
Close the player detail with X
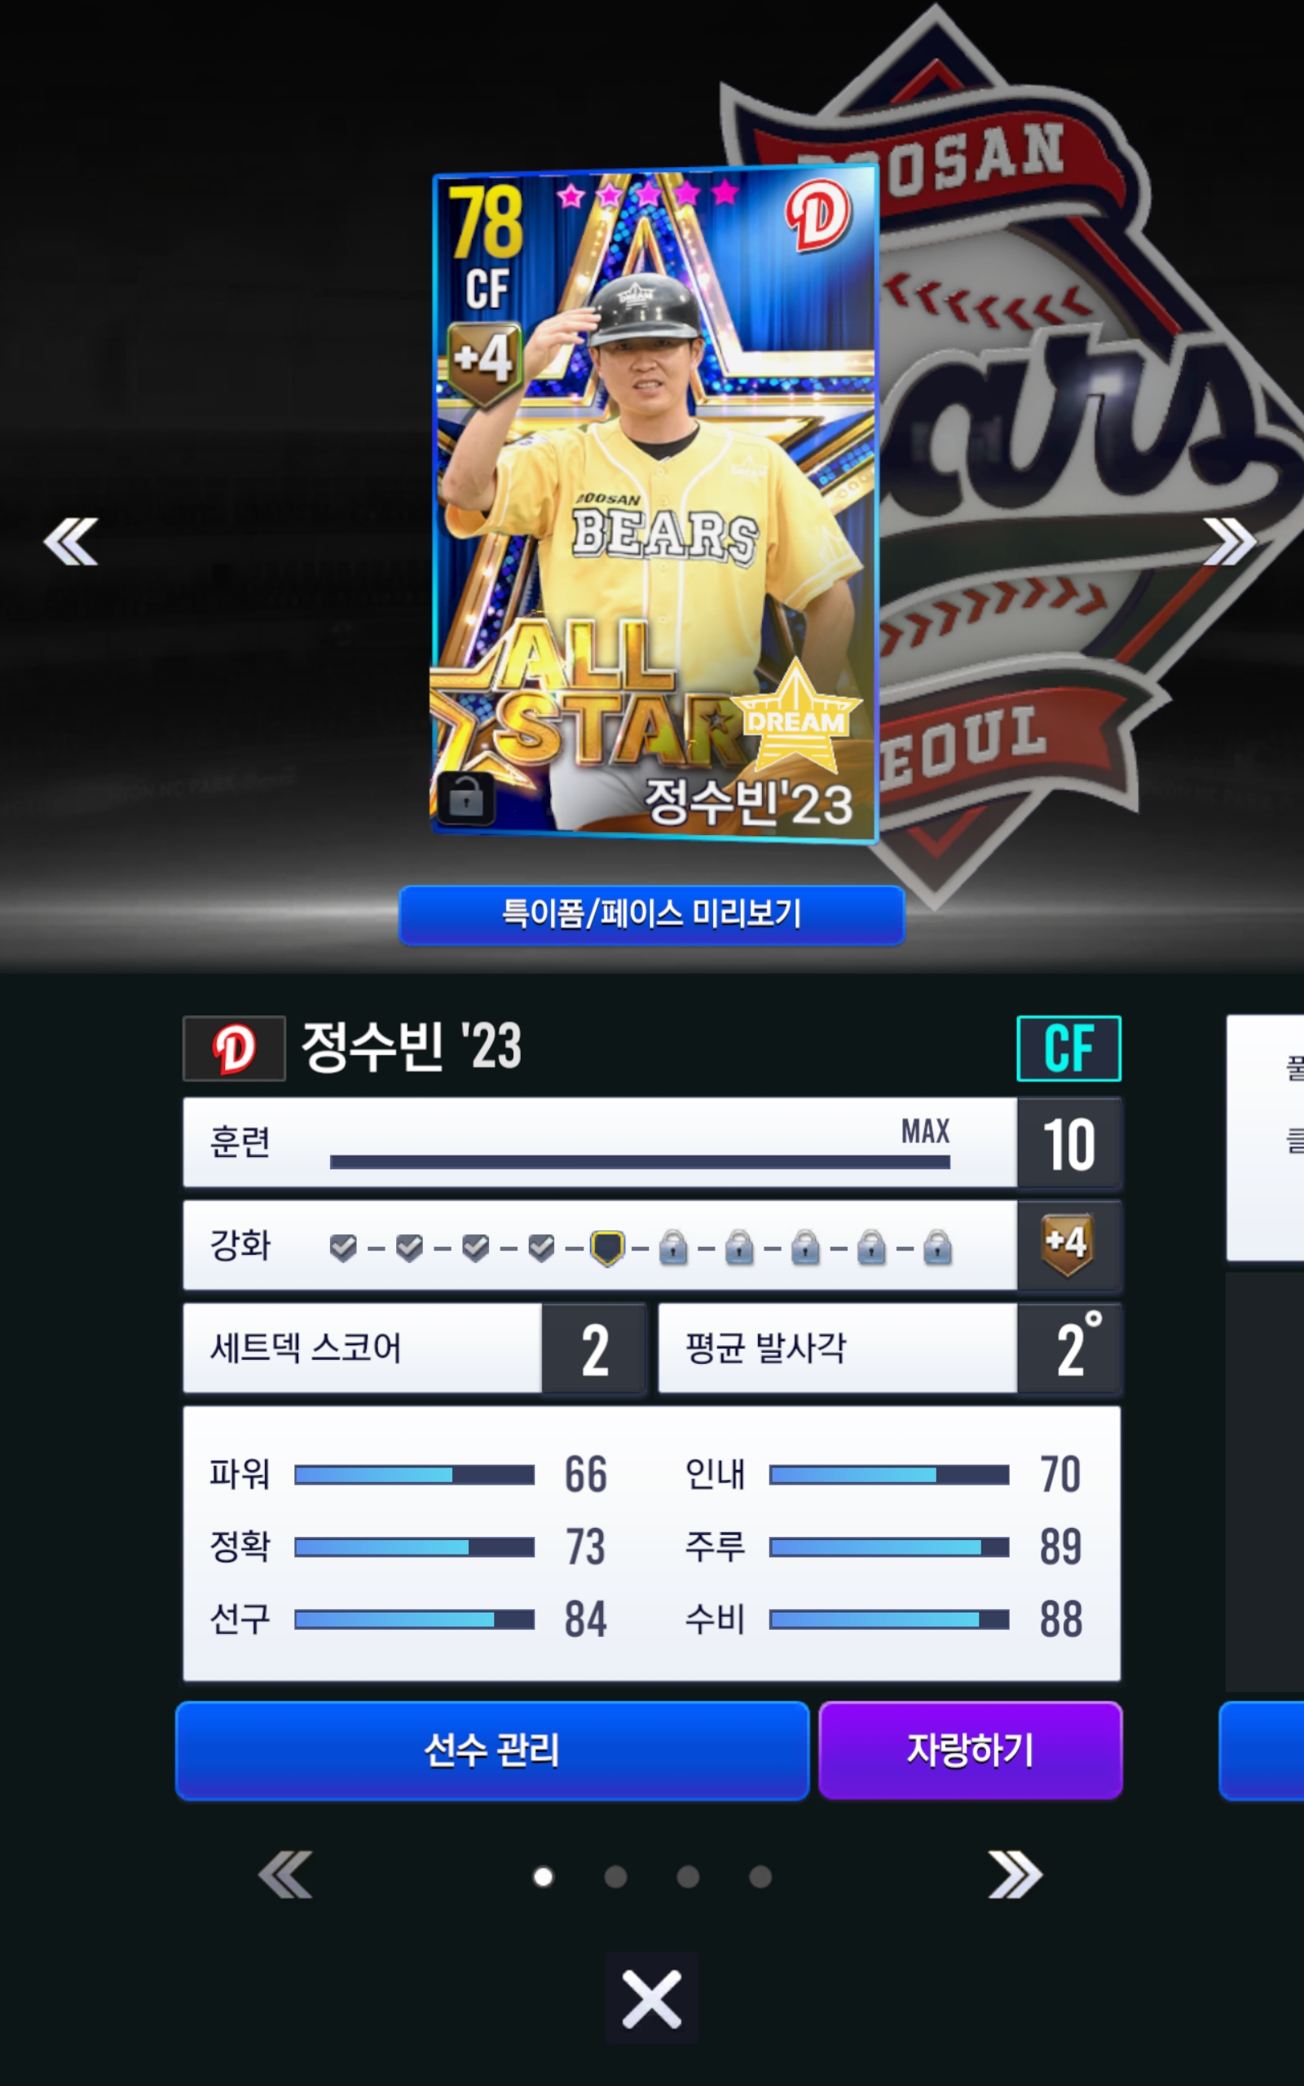click(652, 1997)
